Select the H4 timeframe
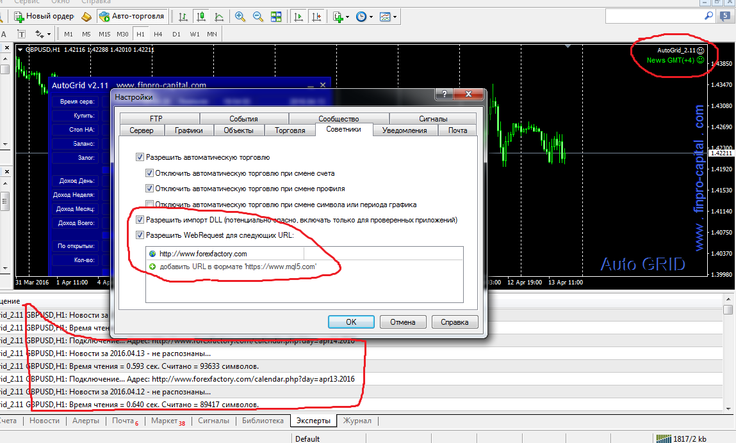Screen dimensions: 736x443 158,34
